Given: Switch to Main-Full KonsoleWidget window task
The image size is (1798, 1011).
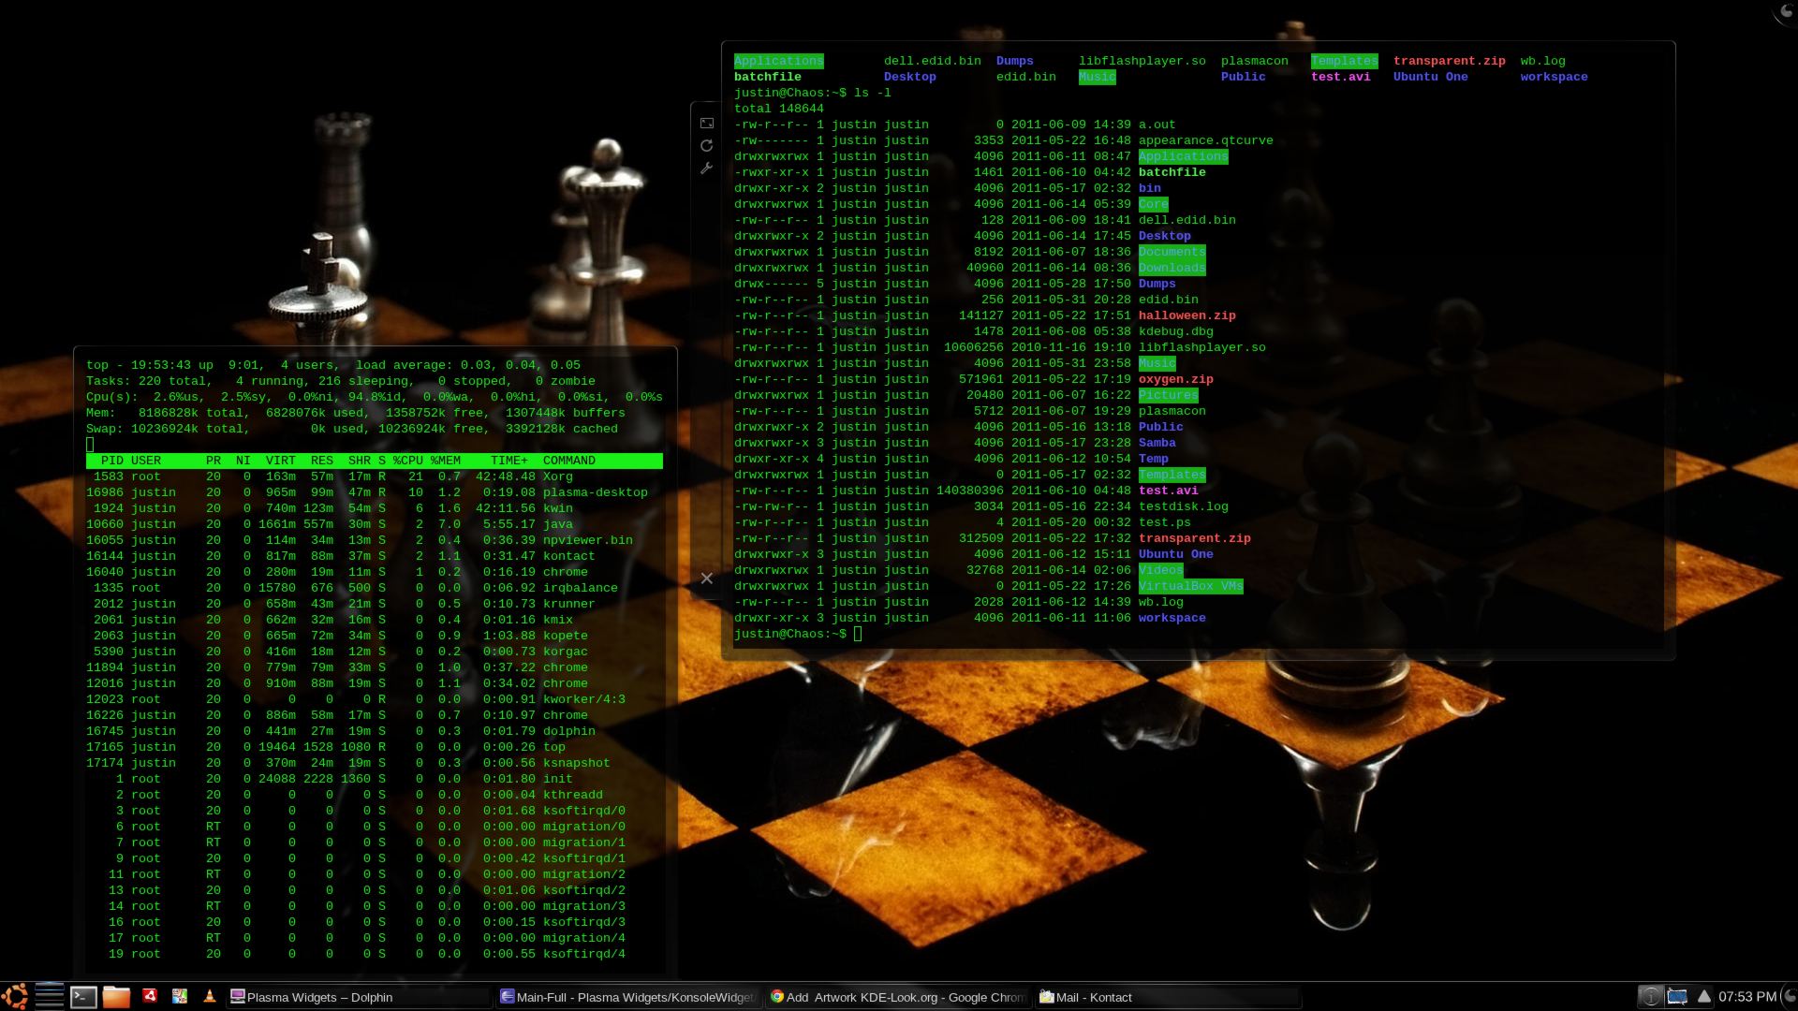Looking at the screenshot, I should [627, 997].
